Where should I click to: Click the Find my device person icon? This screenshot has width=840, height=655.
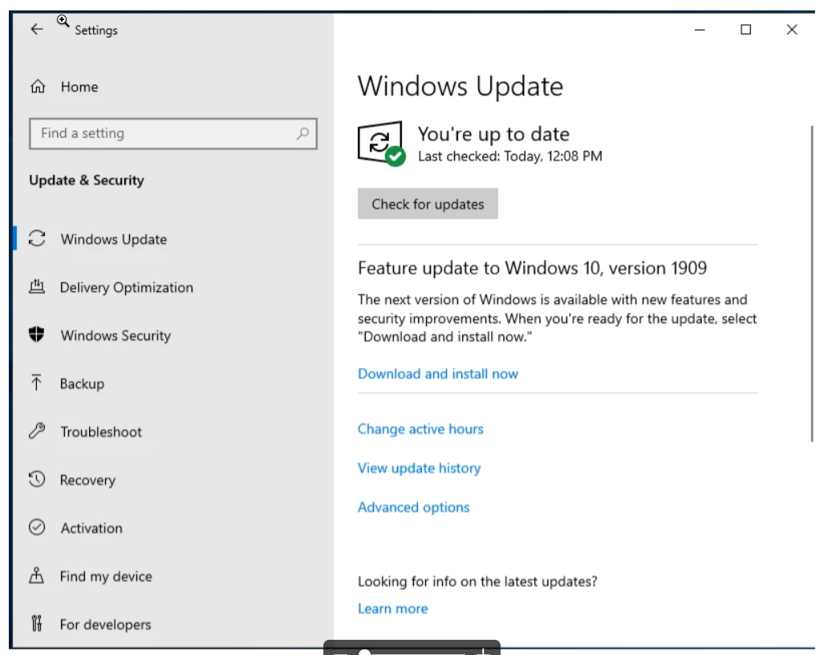coord(36,576)
